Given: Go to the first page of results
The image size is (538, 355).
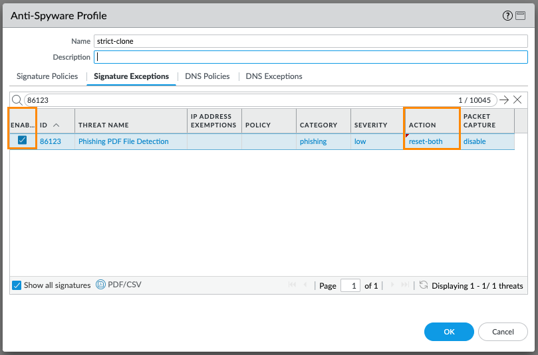Looking at the screenshot, I should [x=293, y=286].
